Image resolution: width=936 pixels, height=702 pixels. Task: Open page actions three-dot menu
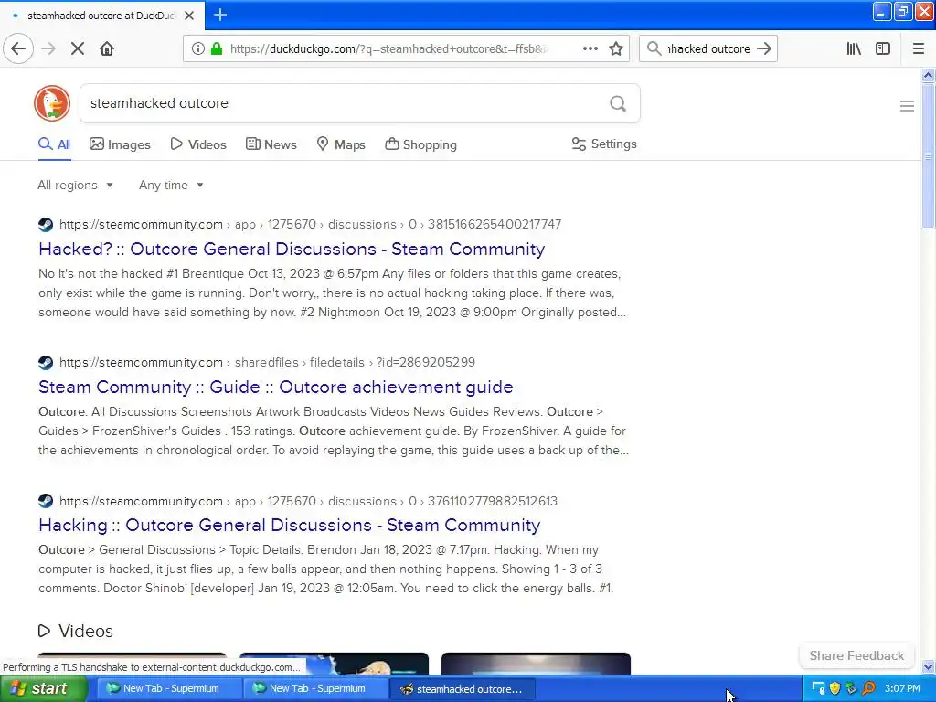pos(590,48)
